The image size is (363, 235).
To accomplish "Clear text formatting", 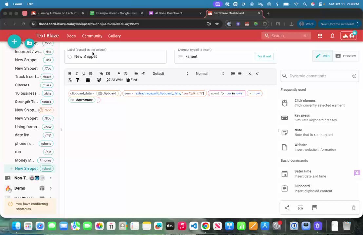I will pyautogui.click(x=70, y=80).
